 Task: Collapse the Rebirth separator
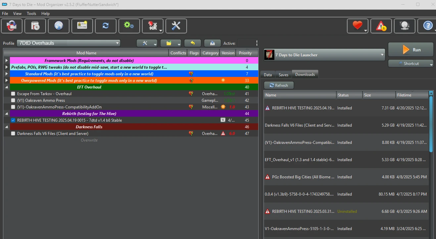[x=7, y=114]
